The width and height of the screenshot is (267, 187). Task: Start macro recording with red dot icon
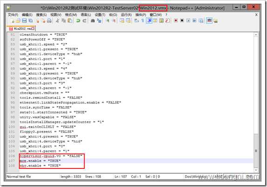tap(176, 20)
